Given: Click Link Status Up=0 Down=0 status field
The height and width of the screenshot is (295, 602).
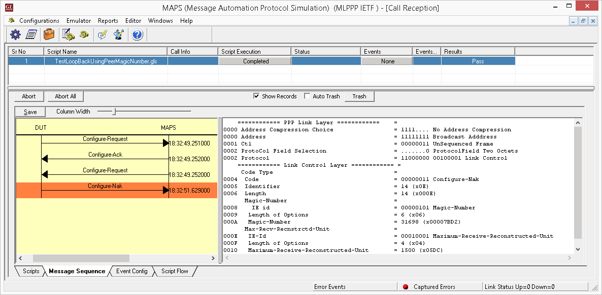Looking at the screenshot, I should pos(535,287).
